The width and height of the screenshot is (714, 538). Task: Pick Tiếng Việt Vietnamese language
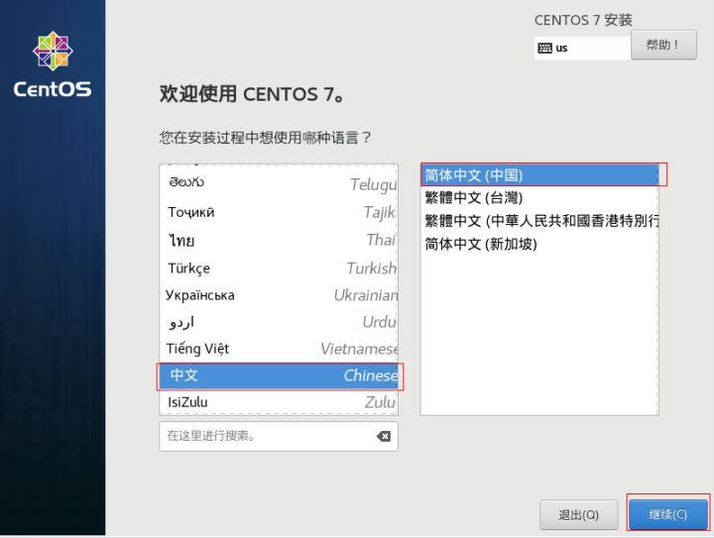278,349
